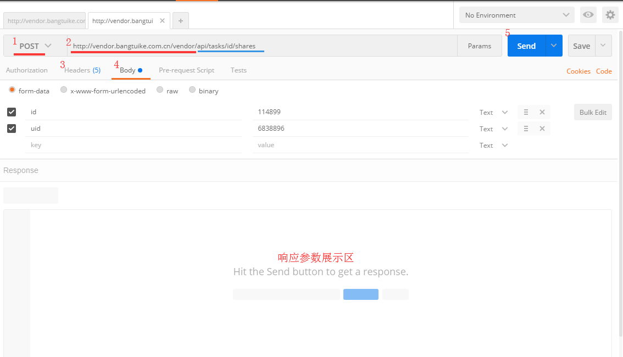This screenshot has width=623, height=357.
Task: Click the Bulk Edit button
Action: [593, 113]
